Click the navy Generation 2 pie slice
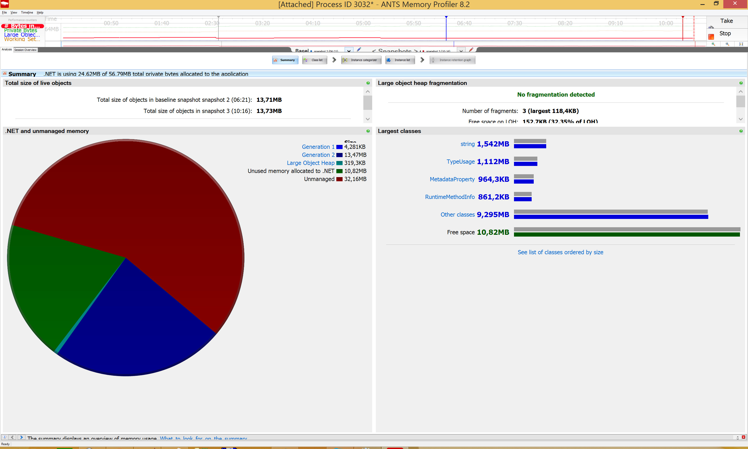The image size is (748, 449). (136, 318)
